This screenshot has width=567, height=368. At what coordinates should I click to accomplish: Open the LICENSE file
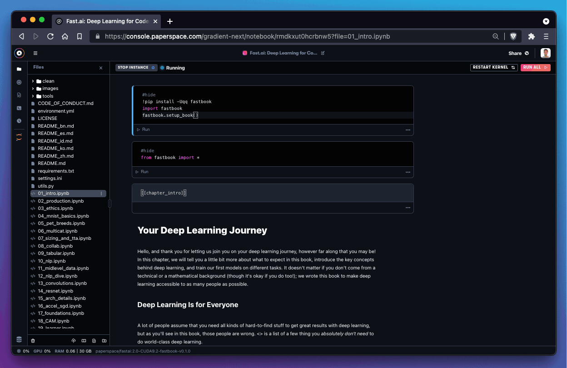tap(47, 119)
